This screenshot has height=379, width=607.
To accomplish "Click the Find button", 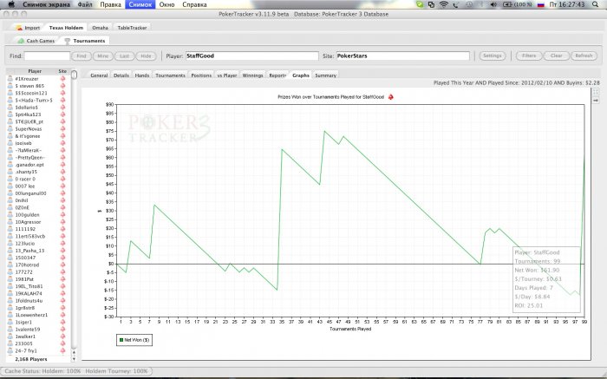I will click(x=82, y=56).
